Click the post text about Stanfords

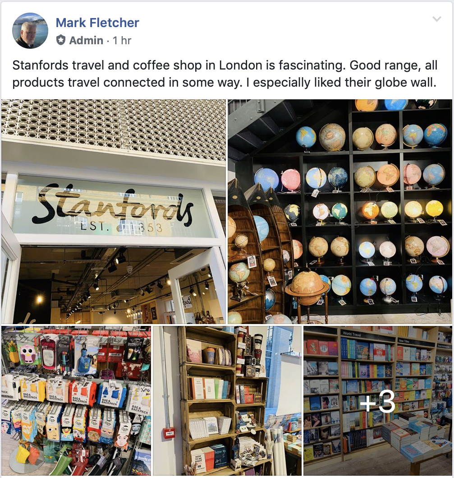(x=225, y=74)
